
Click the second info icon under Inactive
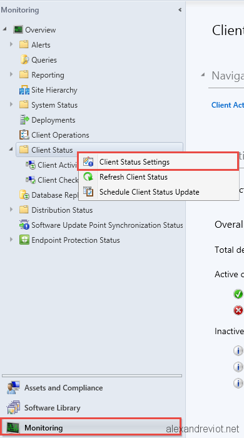click(x=238, y=367)
